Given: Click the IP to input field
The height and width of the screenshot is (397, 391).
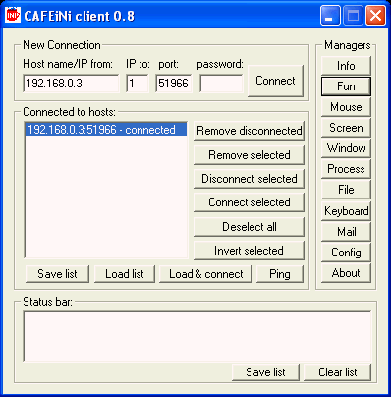Looking at the screenshot, I should click(x=138, y=84).
